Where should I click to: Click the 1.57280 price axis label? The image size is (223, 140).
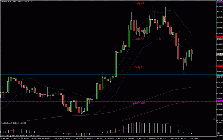[x=220, y=6]
